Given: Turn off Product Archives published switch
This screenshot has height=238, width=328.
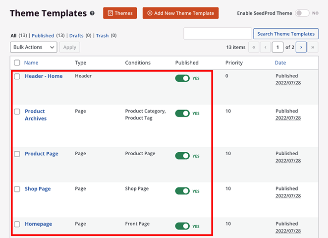Looking at the screenshot, I should (182, 114).
